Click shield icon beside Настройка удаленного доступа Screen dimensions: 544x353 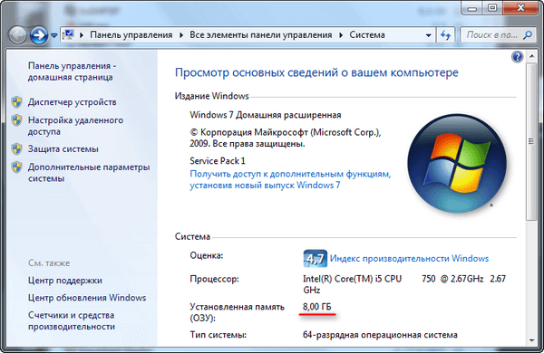pos(16,120)
